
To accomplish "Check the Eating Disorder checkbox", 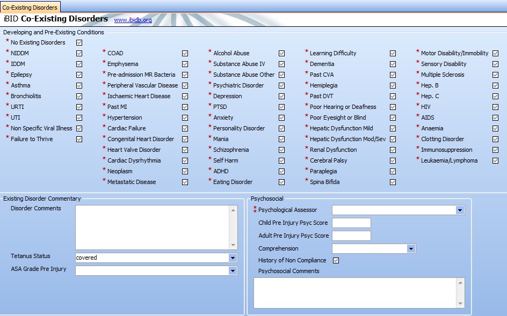I will [x=281, y=182].
